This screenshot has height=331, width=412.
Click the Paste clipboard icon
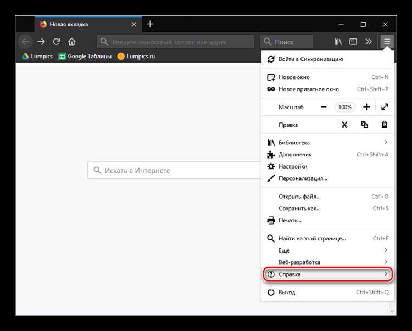[385, 125]
